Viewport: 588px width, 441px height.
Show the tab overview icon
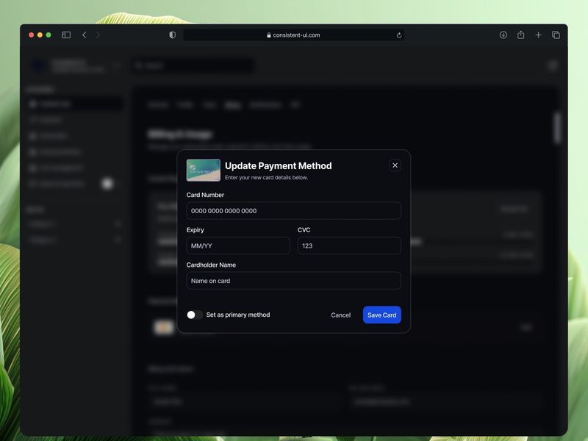(556, 35)
